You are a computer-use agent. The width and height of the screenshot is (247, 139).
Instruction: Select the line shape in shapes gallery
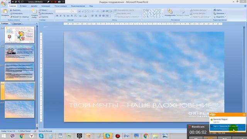pos(151,10)
